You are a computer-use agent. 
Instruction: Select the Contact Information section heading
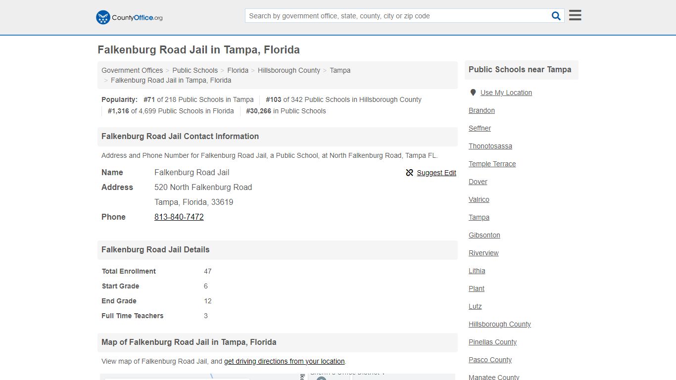pyautogui.click(x=180, y=137)
